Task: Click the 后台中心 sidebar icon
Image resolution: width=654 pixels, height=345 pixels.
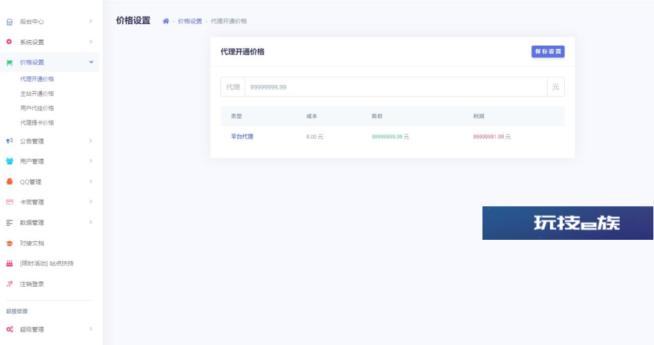Action: tap(9, 21)
